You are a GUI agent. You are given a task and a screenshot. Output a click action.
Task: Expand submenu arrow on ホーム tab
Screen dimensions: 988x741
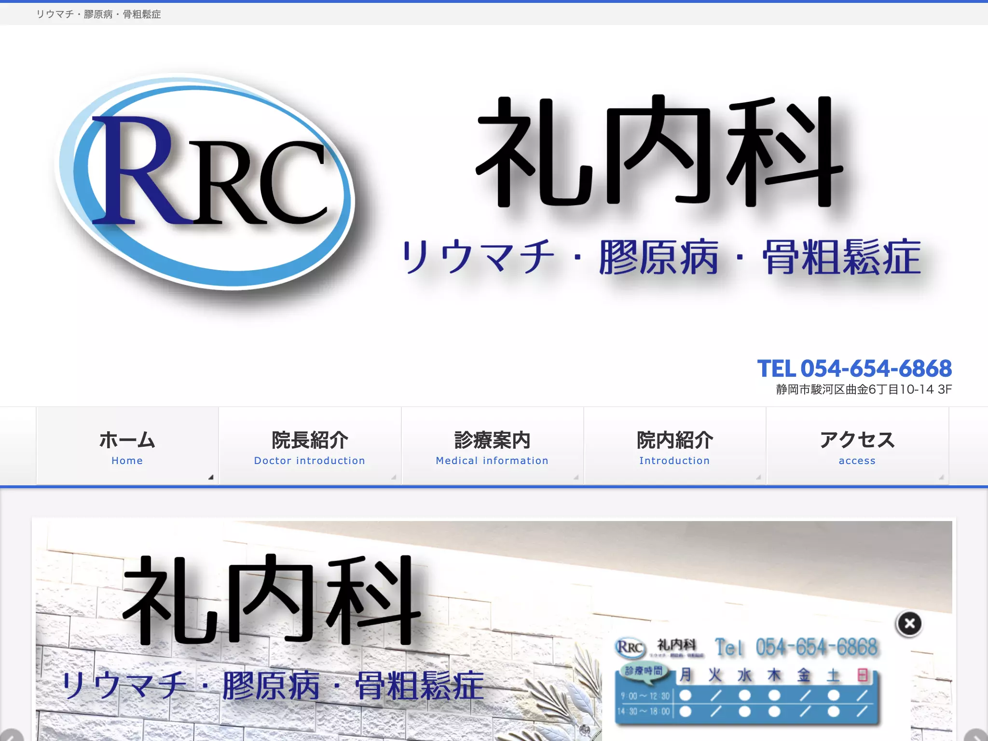(x=211, y=477)
